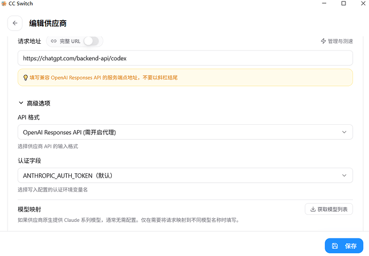Collapse the 高级选项 section
The height and width of the screenshot is (256, 369).
(34, 103)
